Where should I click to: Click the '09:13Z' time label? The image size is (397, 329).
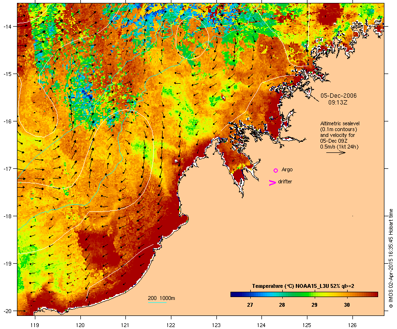tap(338, 103)
